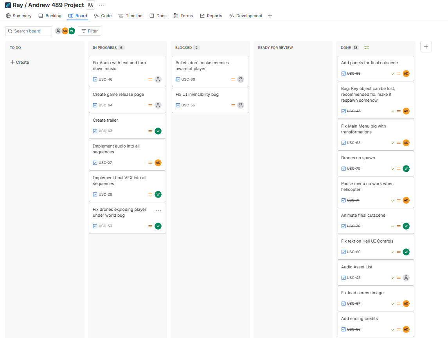Click done checkmark on USC-65 card
The height and width of the screenshot is (338, 448).
[x=393, y=74]
